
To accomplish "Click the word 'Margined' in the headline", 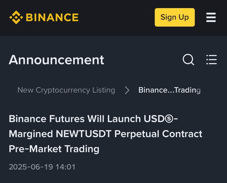I will point(31,134).
